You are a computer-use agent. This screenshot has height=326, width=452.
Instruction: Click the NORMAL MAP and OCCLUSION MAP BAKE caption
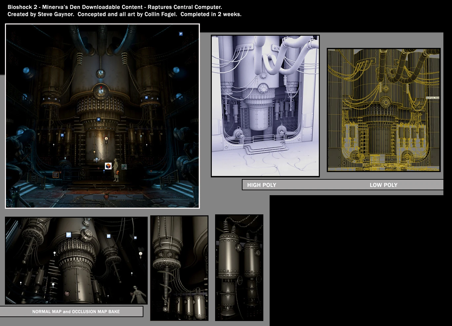(x=76, y=311)
